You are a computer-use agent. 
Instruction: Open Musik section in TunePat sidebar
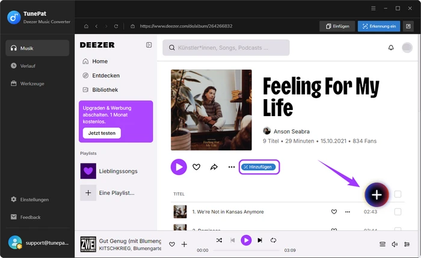point(37,48)
